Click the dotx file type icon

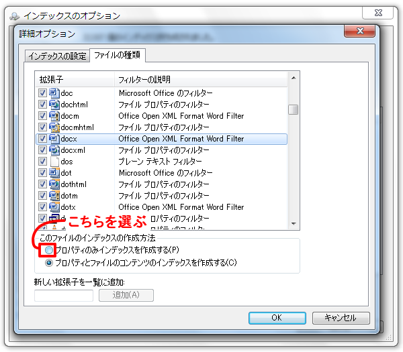tap(54, 207)
